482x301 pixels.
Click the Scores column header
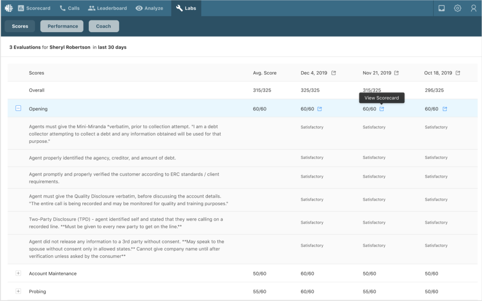(37, 73)
